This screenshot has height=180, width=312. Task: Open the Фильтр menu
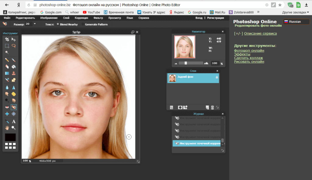(x=98, y=18)
